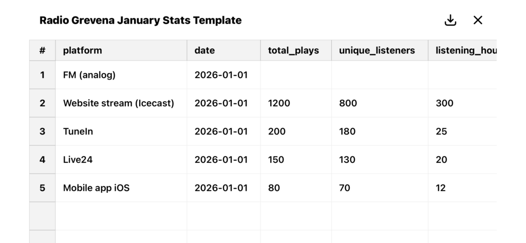
Task: Select the platform column header
Action: [x=121, y=50]
